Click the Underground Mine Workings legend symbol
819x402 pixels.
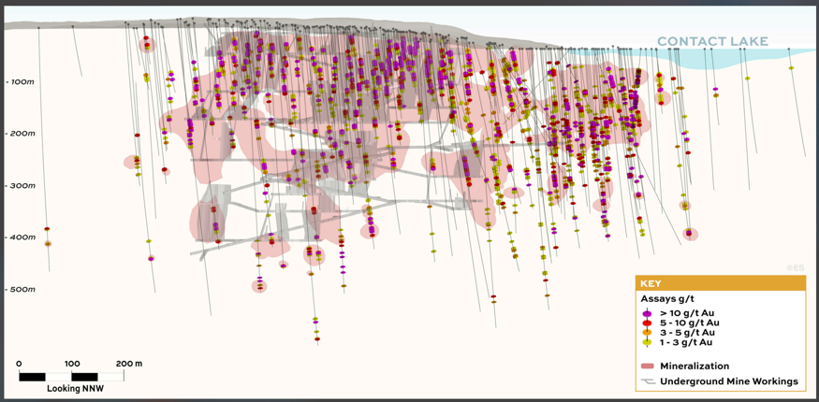tap(648, 381)
